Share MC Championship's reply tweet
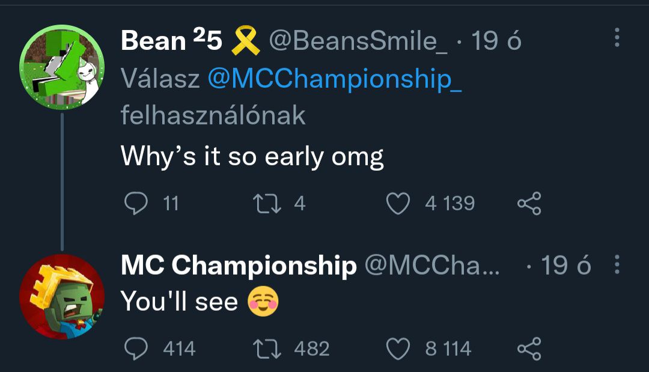The image size is (649, 372). pyautogui.click(x=529, y=349)
